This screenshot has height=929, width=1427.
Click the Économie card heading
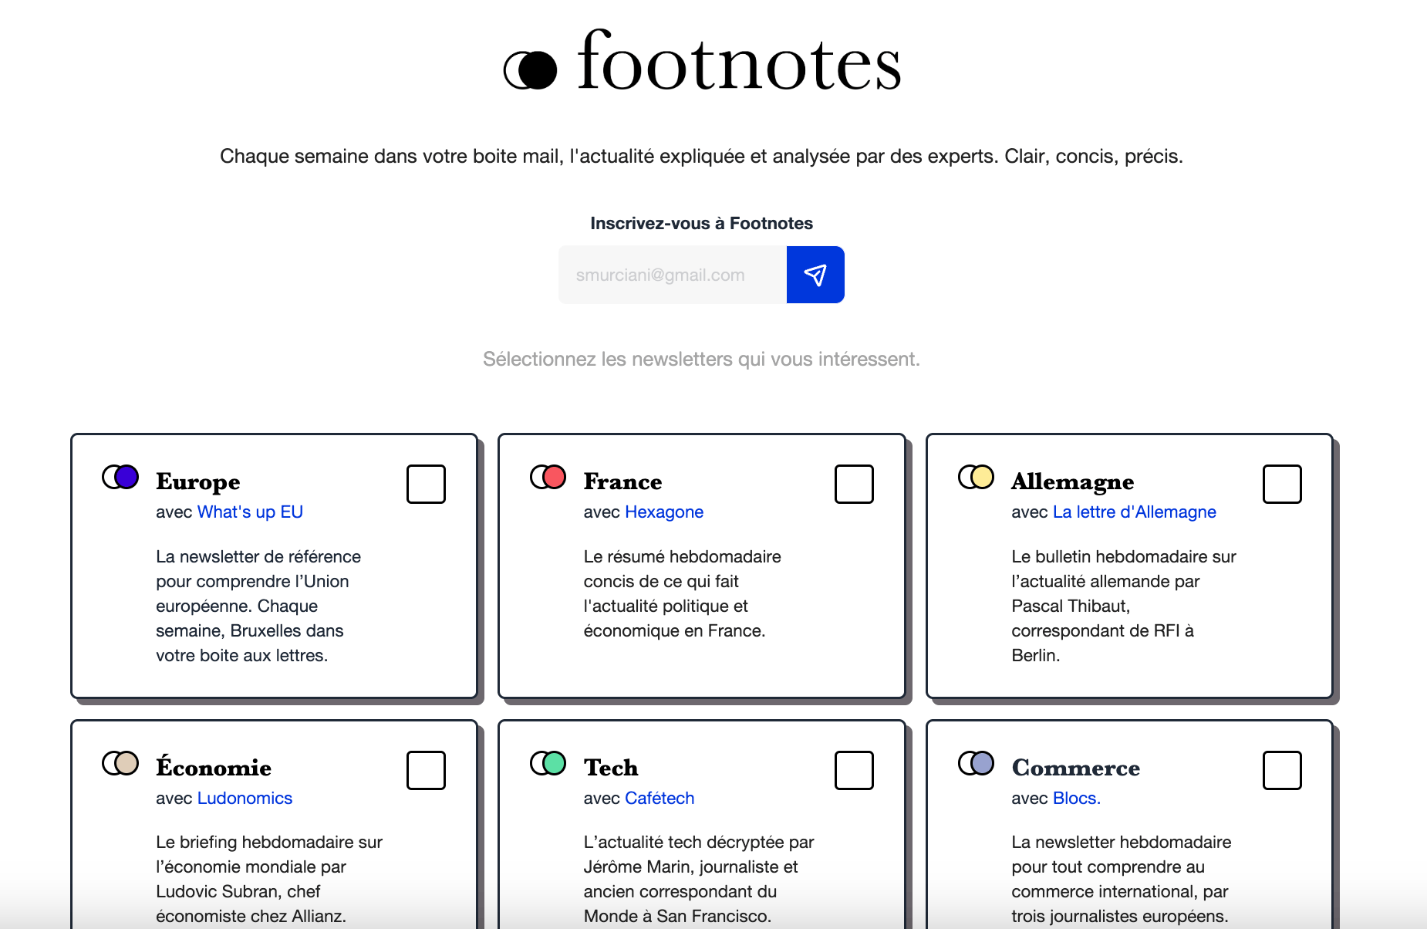(x=214, y=767)
